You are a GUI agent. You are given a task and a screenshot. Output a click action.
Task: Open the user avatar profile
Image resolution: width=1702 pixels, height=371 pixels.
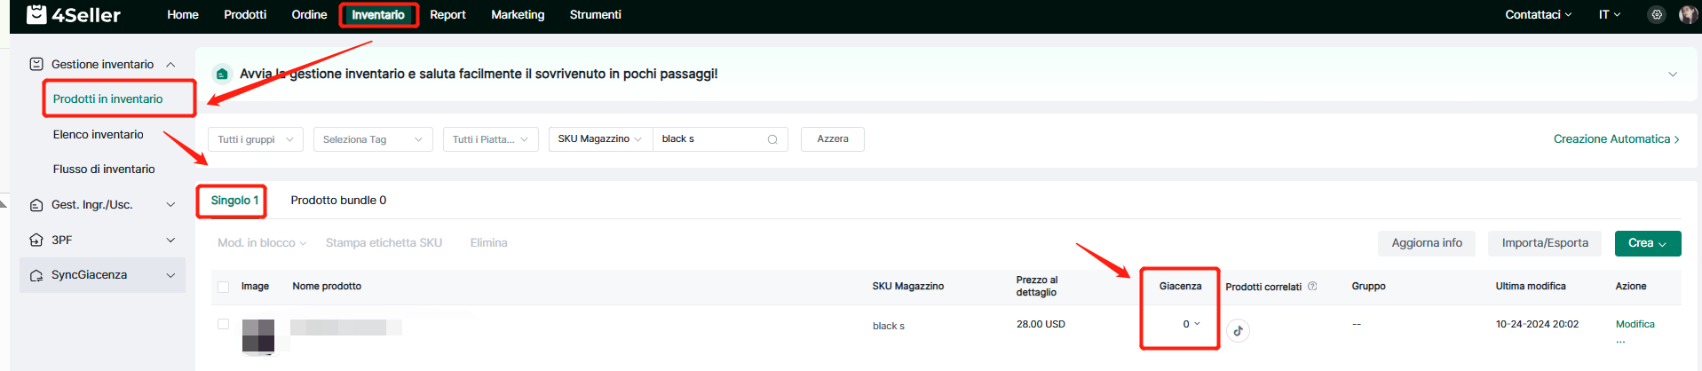pyautogui.click(x=1687, y=14)
